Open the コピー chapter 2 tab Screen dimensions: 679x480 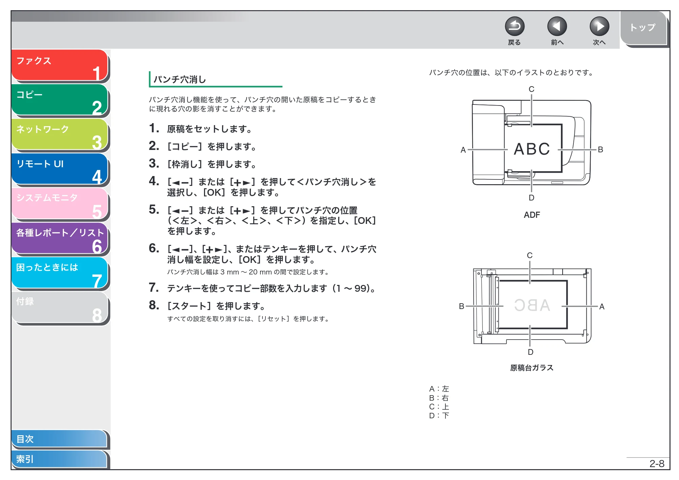[60, 100]
